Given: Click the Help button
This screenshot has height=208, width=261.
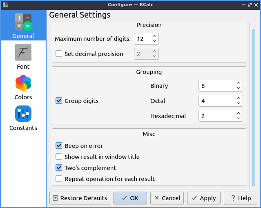Looking at the screenshot, I should (241, 198).
